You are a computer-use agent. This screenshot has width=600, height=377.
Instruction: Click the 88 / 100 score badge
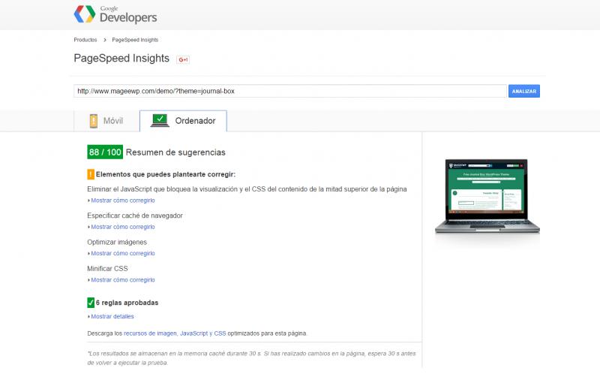pos(105,152)
